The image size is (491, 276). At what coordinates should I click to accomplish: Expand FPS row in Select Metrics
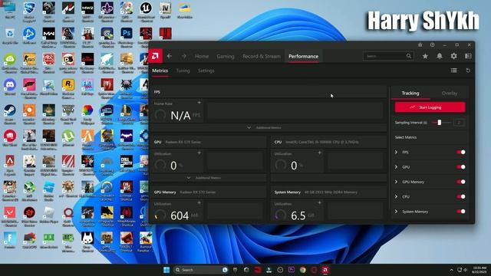(x=396, y=152)
